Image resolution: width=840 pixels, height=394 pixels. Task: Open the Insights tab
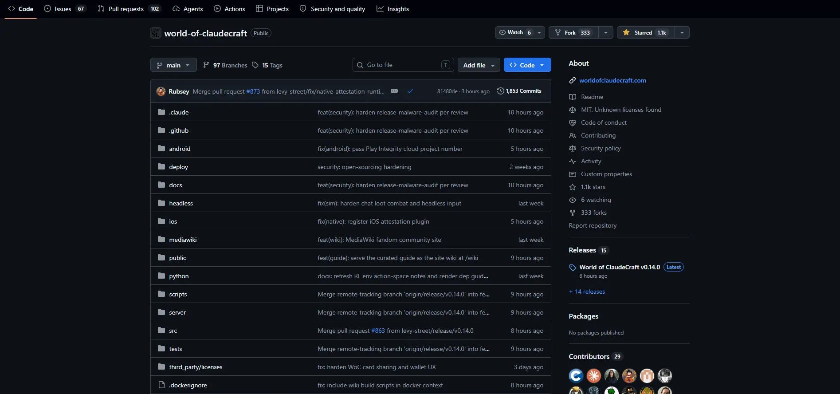393,9
